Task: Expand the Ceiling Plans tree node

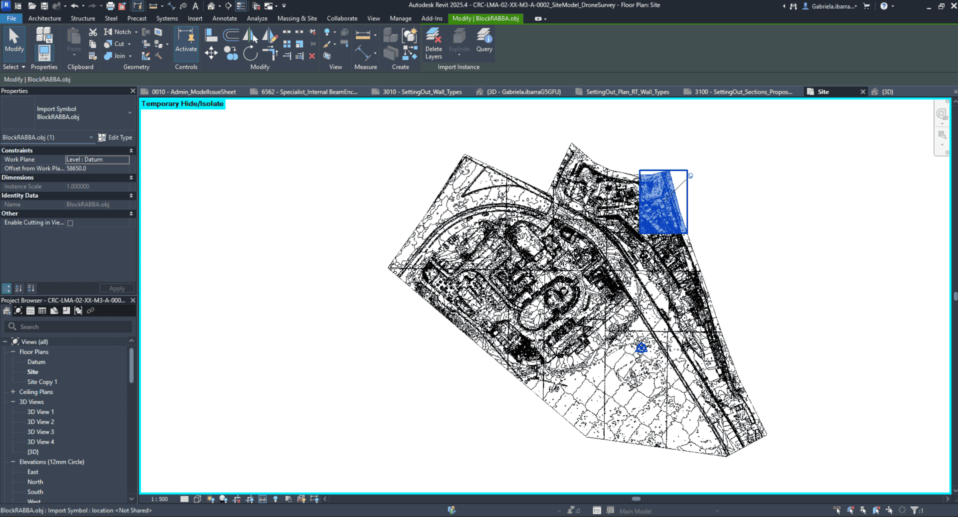Action: (x=13, y=392)
